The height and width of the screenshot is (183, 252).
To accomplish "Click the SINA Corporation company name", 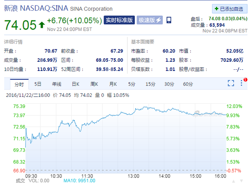I will tap(91, 9).
